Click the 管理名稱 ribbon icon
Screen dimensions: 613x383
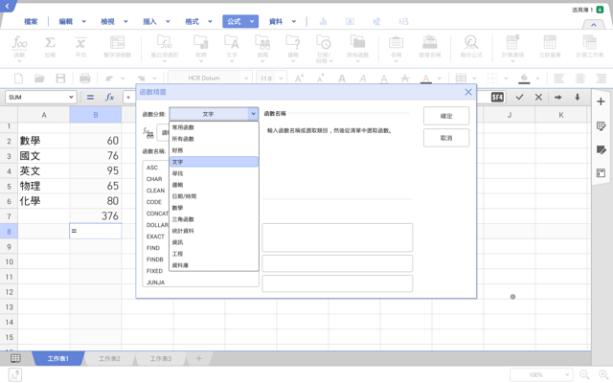pyautogui.click(x=430, y=46)
